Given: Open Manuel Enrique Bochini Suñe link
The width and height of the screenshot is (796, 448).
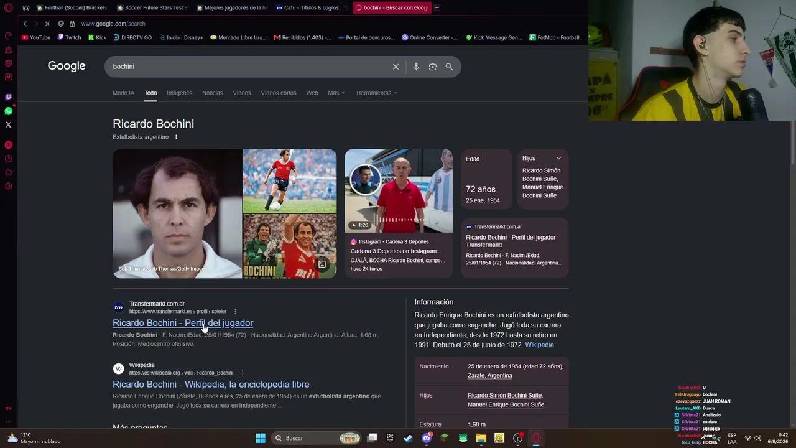Looking at the screenshot, I should 506,404.
